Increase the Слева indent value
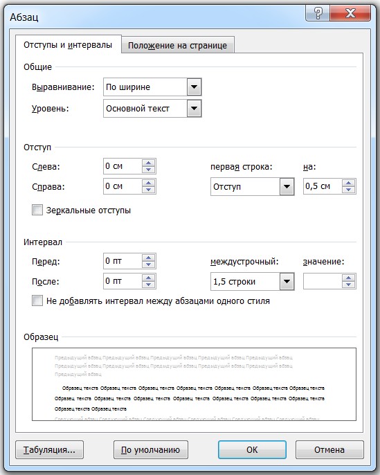 point(148,163)
